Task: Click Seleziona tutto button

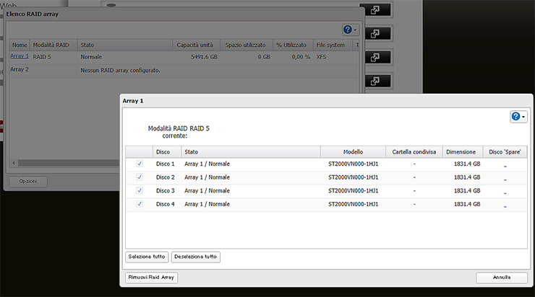Action: 147,257
